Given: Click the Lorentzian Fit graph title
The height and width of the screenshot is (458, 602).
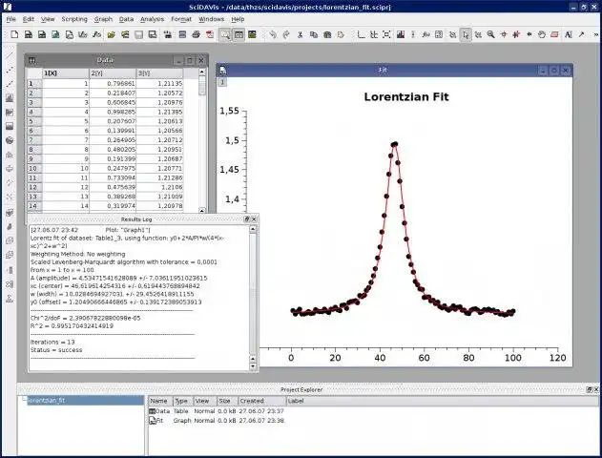Looking at the screenshot, I should pyautogui.click(x=406, y=96).
